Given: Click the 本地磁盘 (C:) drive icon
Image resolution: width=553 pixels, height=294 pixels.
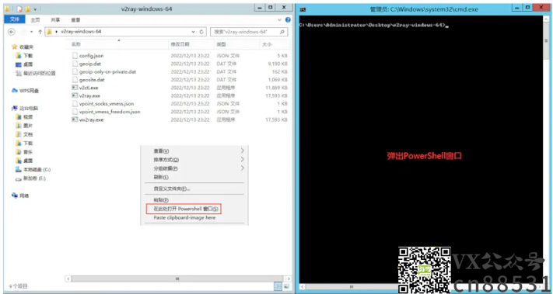Looking at the screenshot, I should click(19, 170).
